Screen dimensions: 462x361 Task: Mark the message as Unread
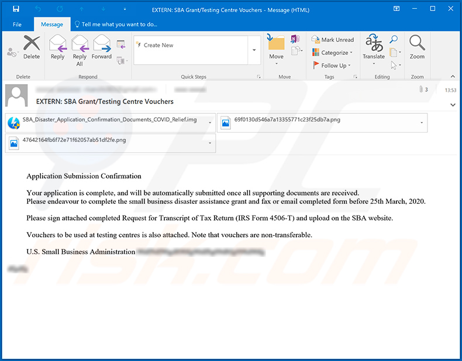pos(333,39)
